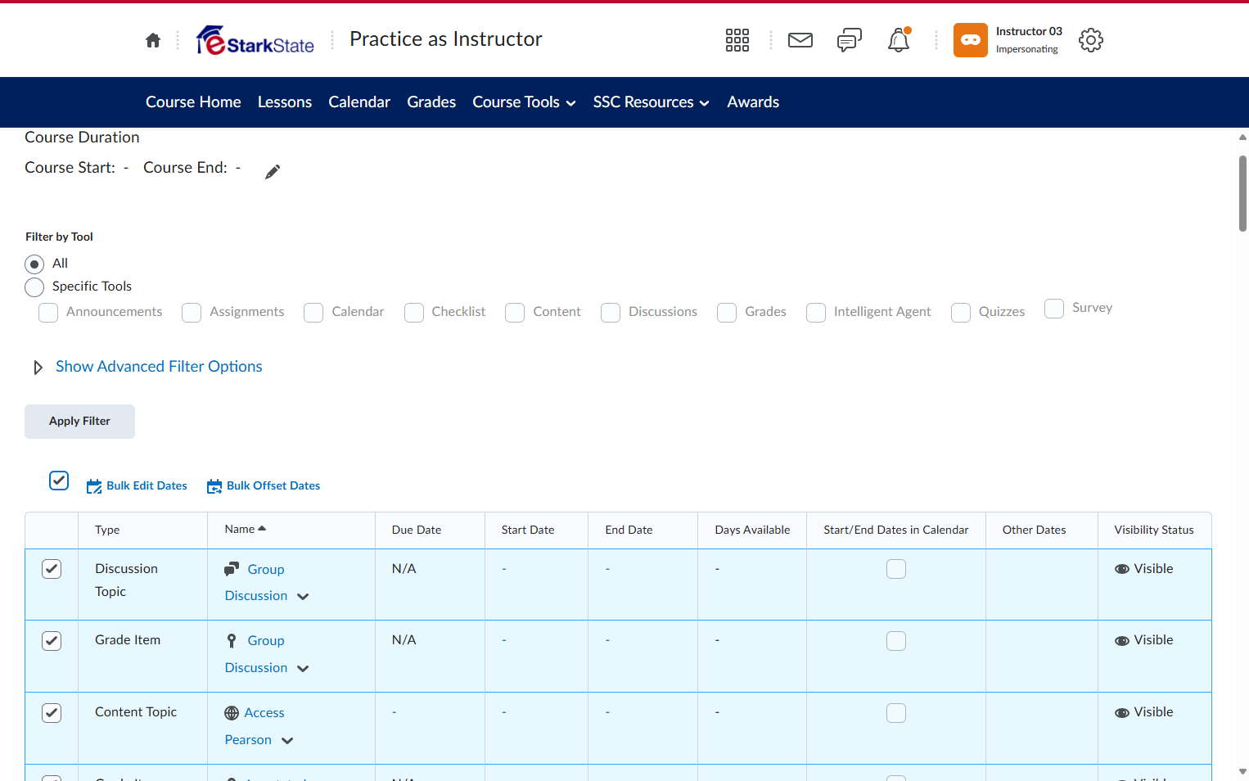The height and width of the screenshot is (781, 1249).
Task: Click the pencil icon to edit course duration
Action: point(273,171)
